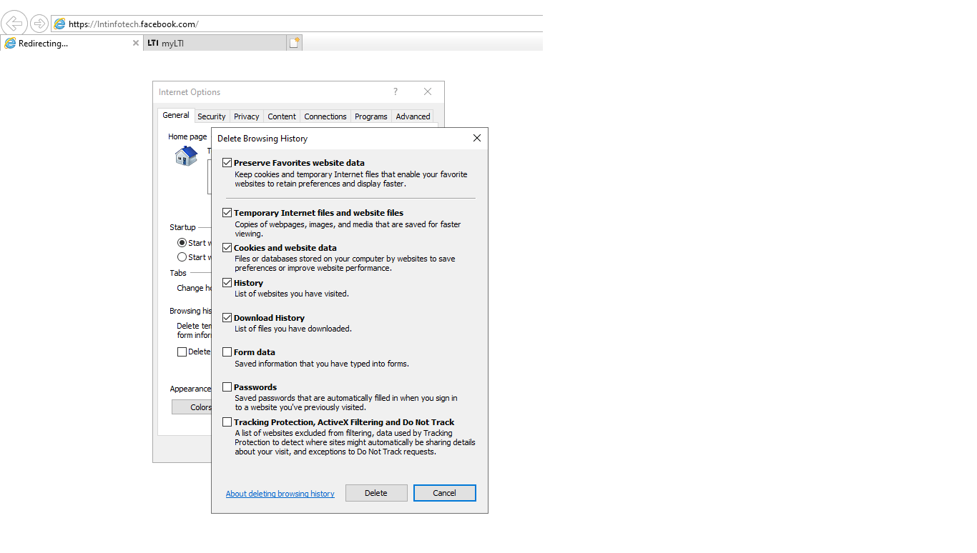Viewport: 977px width, 553px height.
Task: Click the Internet Explorer icon in address bar
Action: pyautogui.click(x=60, y=24)
